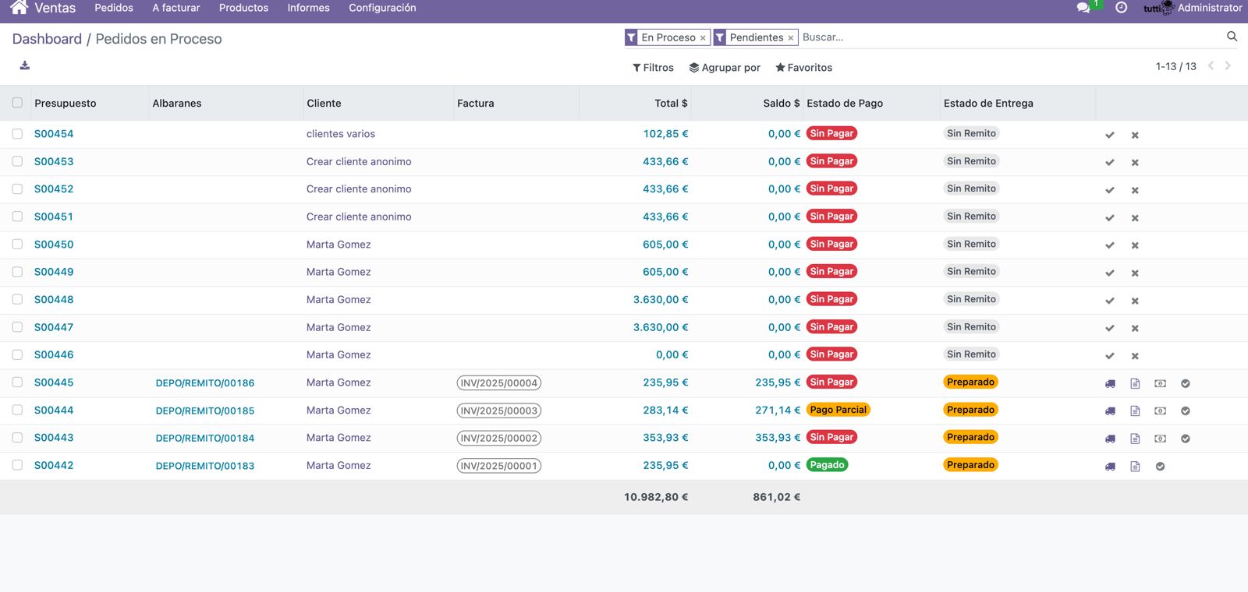Click the checkmark icon in row S00454
1248x592 pixels.
coord(1109,135)
